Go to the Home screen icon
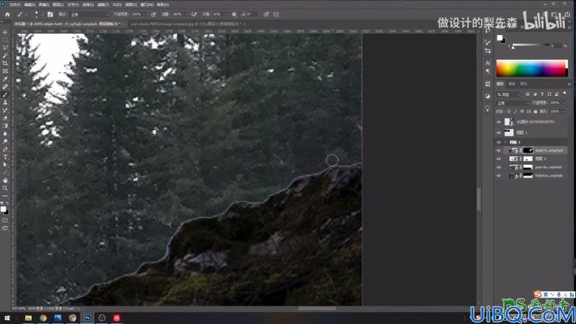 [x=7, y=15]
